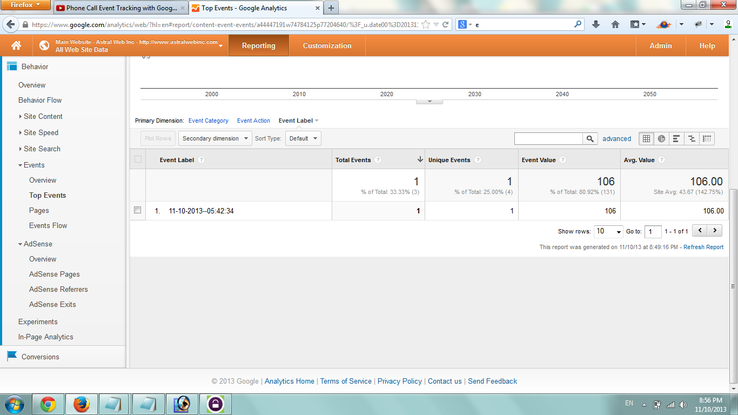Open Events Flow in the sidebar

click(x=48, y=225)
